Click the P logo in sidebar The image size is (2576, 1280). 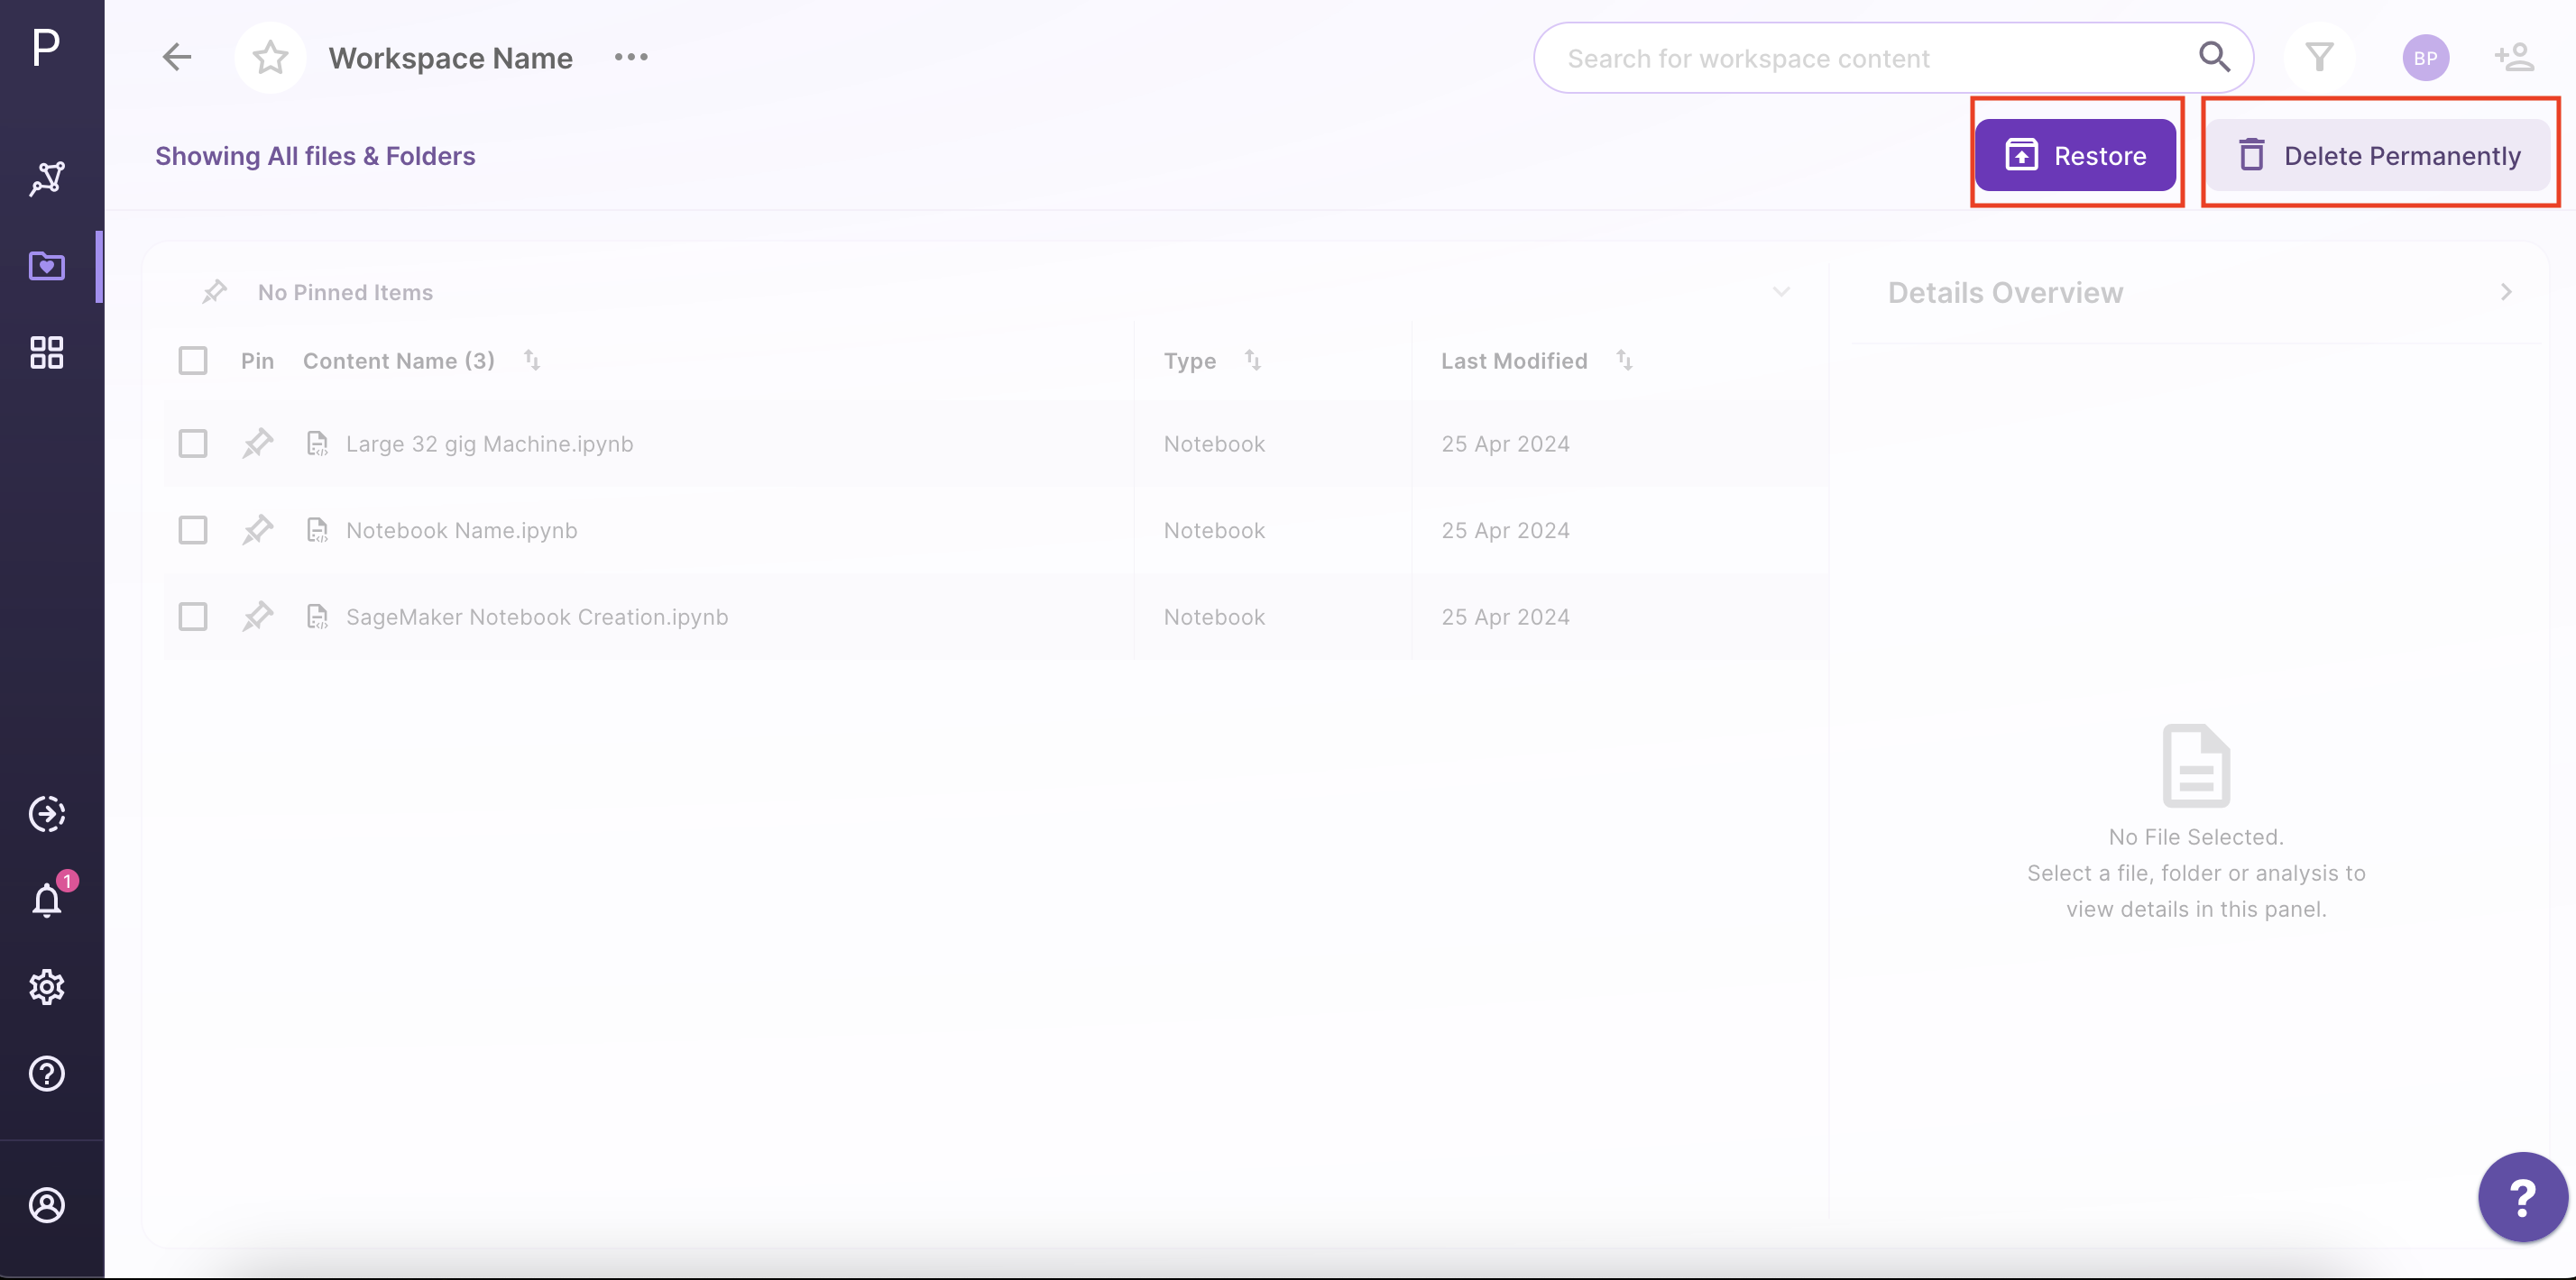coord(46,47)
